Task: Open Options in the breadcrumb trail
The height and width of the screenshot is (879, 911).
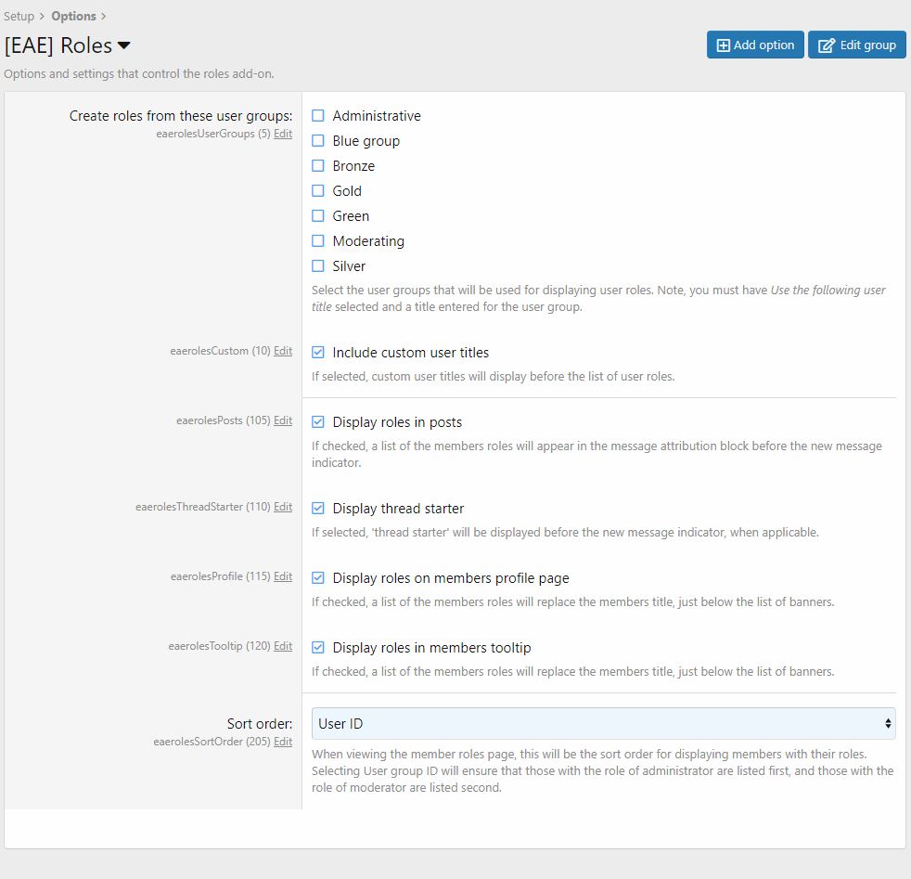Action: point(73,17)
